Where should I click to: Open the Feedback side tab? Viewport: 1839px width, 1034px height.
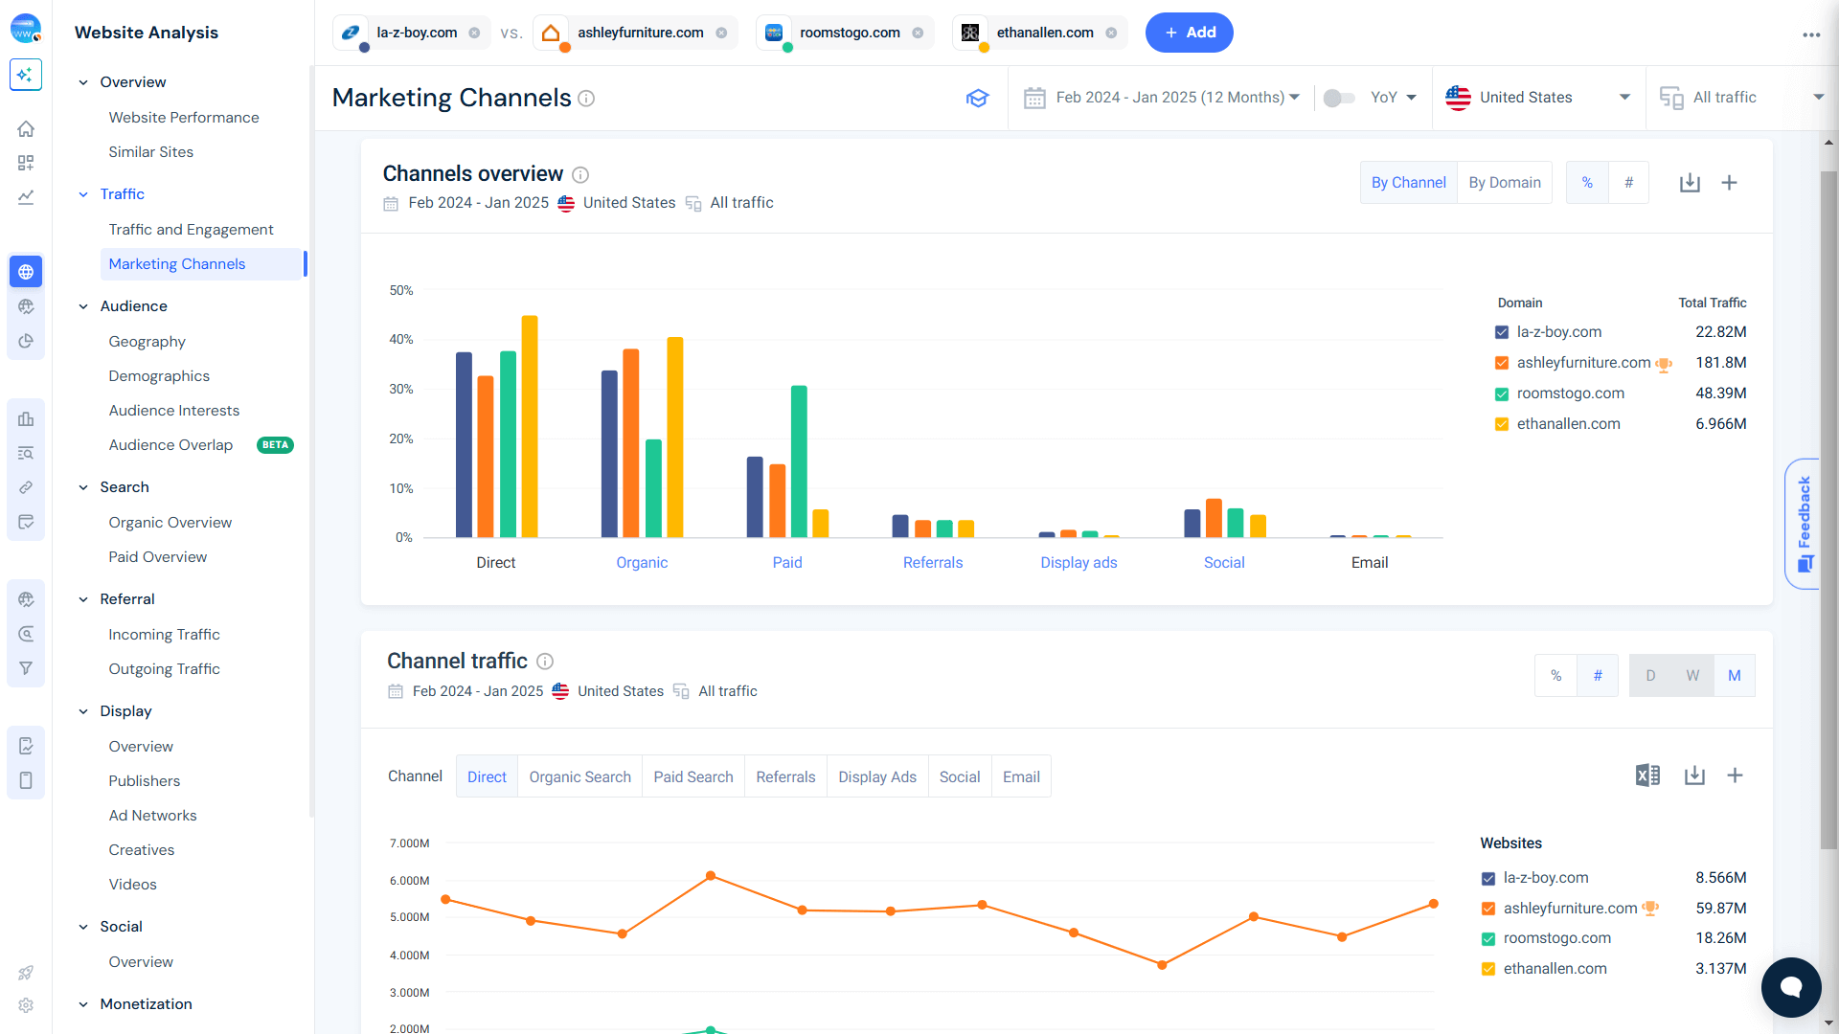[x=1803, y=524]
